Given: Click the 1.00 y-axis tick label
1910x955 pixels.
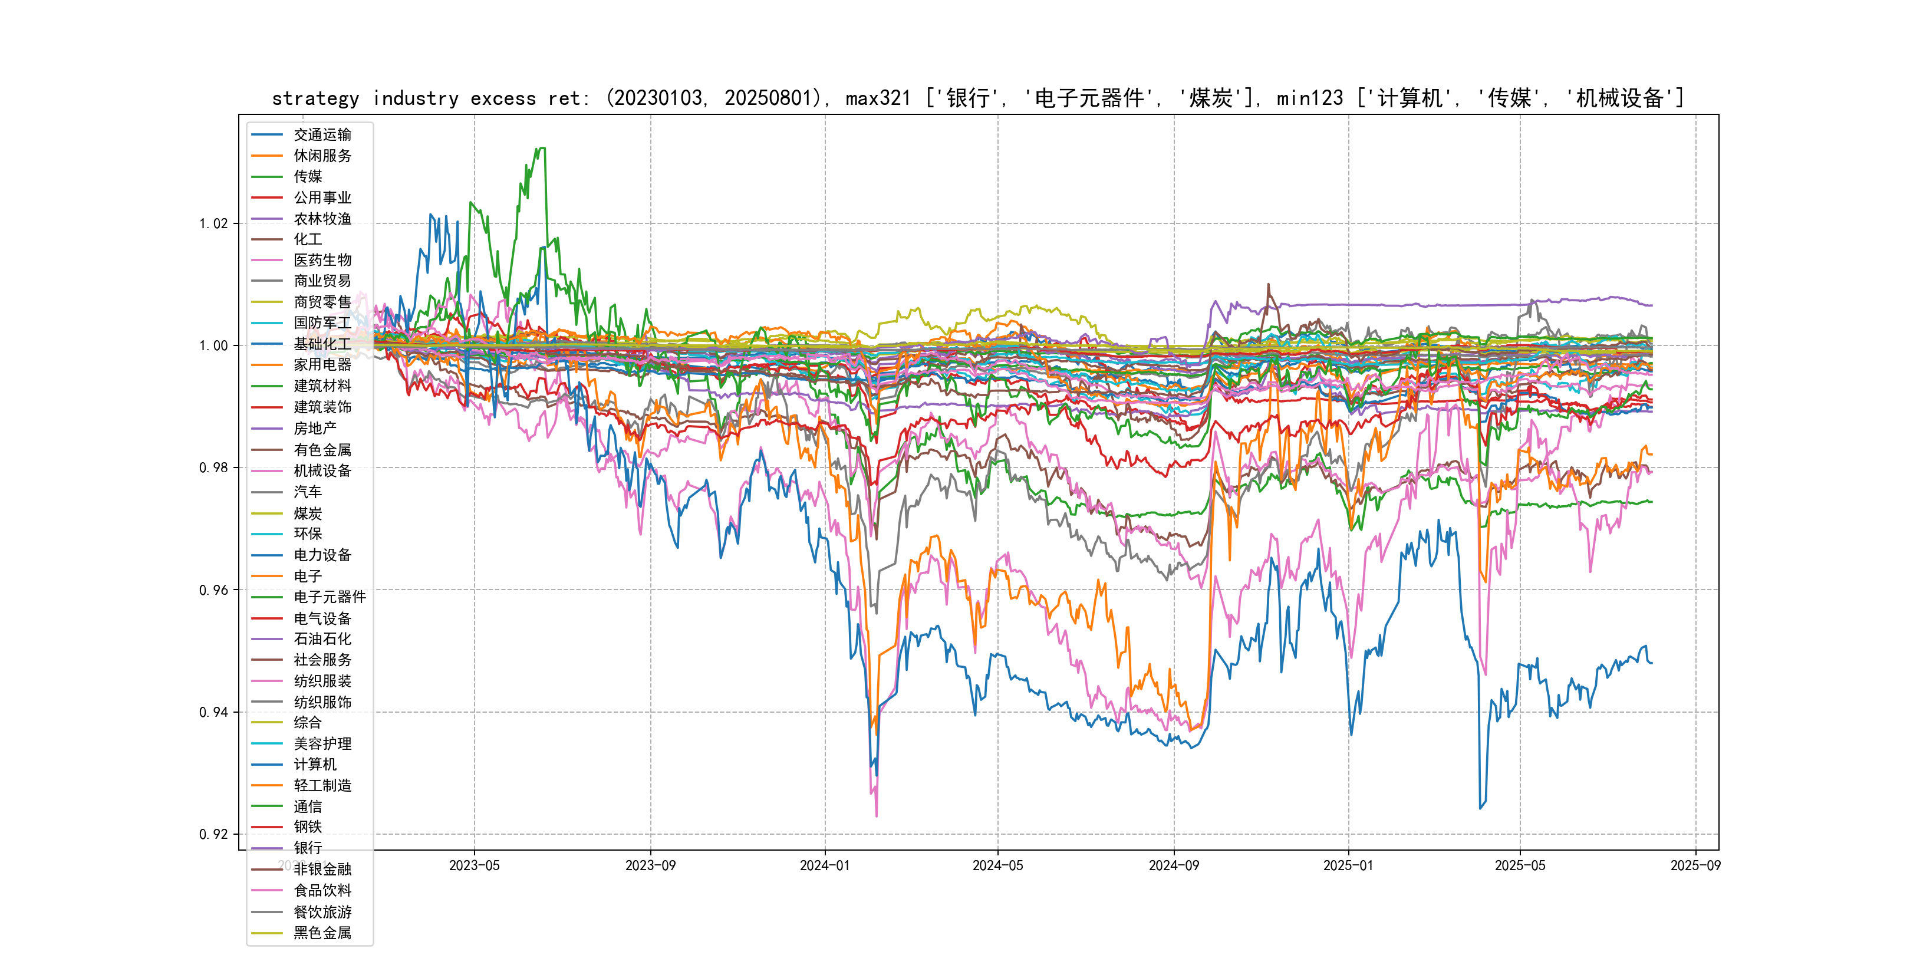Looking at the screenshot, I should click(213, 345).
